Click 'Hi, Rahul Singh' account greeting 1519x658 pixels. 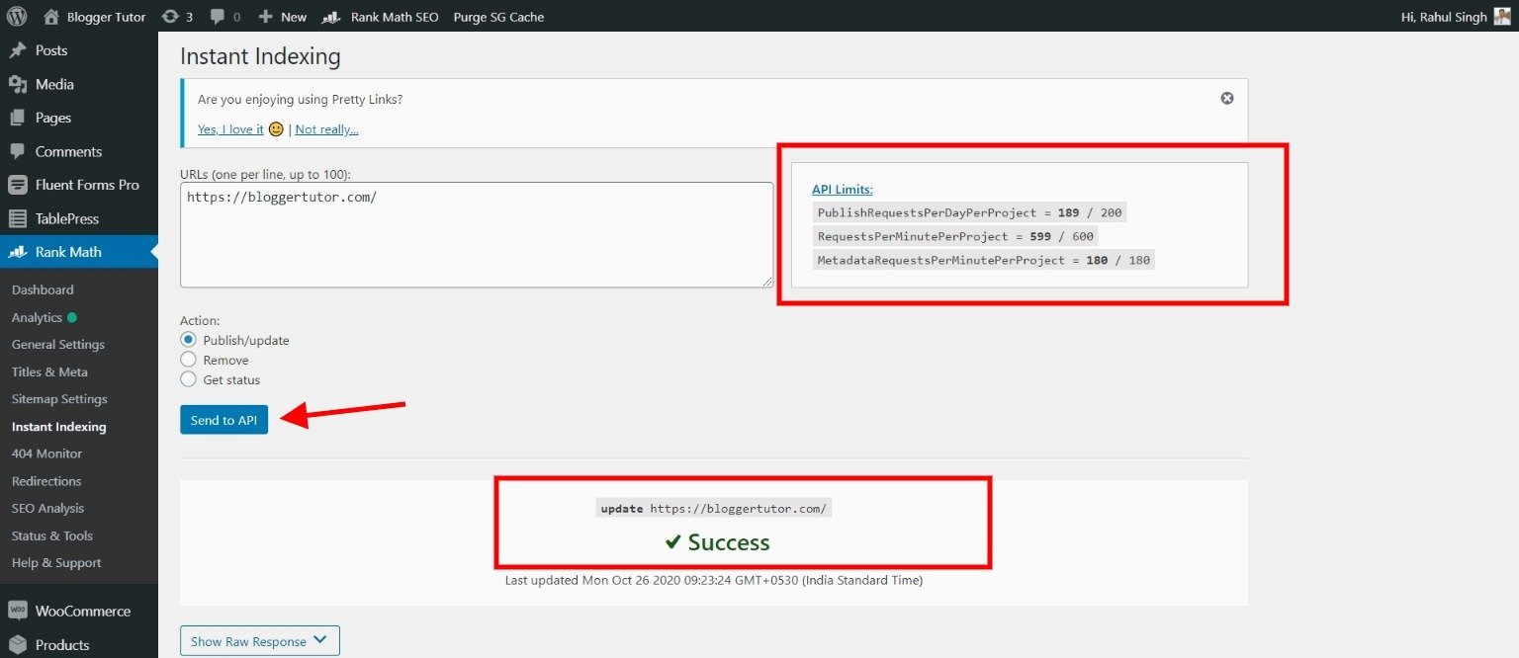point(1444,17)
